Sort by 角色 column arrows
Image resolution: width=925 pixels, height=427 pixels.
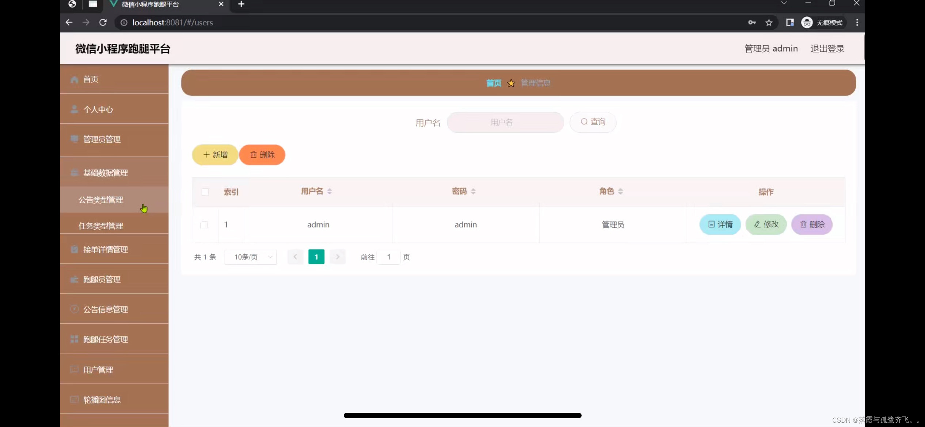(620, 192)
